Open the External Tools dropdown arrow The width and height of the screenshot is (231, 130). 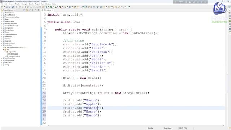[62, 7]
